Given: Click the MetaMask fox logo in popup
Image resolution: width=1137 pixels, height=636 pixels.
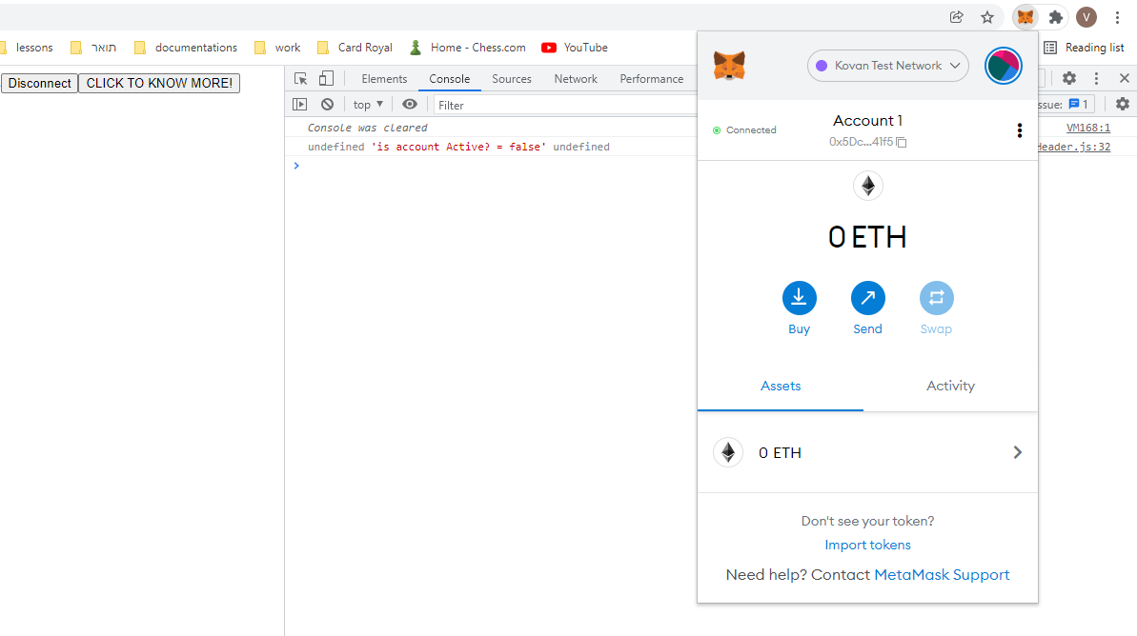Looking at the screenshot, I should [x=729, y=65].
